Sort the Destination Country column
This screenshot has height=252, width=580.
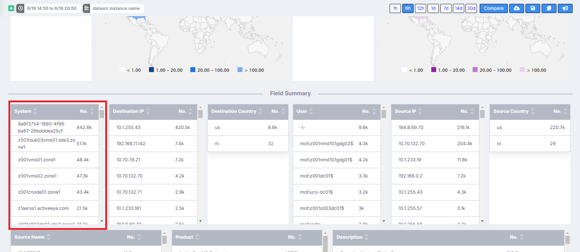tap(260, 111)
